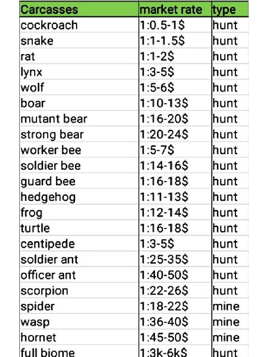
Task: Select the worker bee cell
Action: [51, 150]
